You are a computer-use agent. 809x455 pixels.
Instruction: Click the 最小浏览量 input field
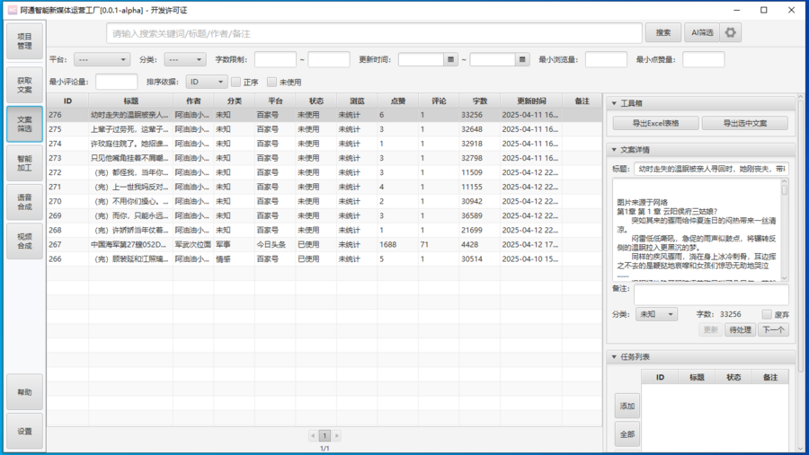(x=606, y=60)
